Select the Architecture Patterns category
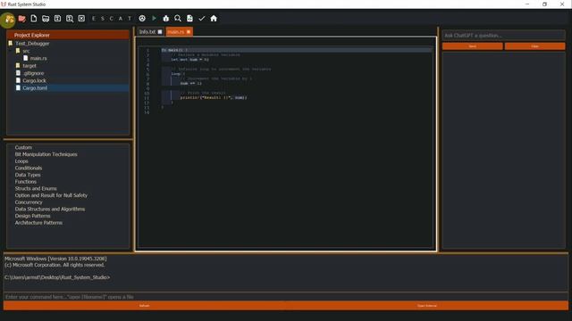The image size is (572, 321). [x=38, y=223]
